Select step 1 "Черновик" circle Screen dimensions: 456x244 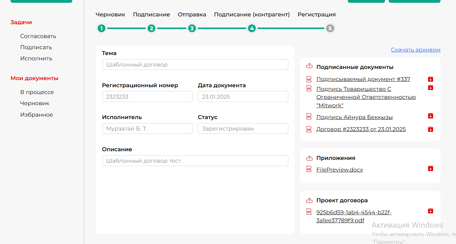coord(101,28)
